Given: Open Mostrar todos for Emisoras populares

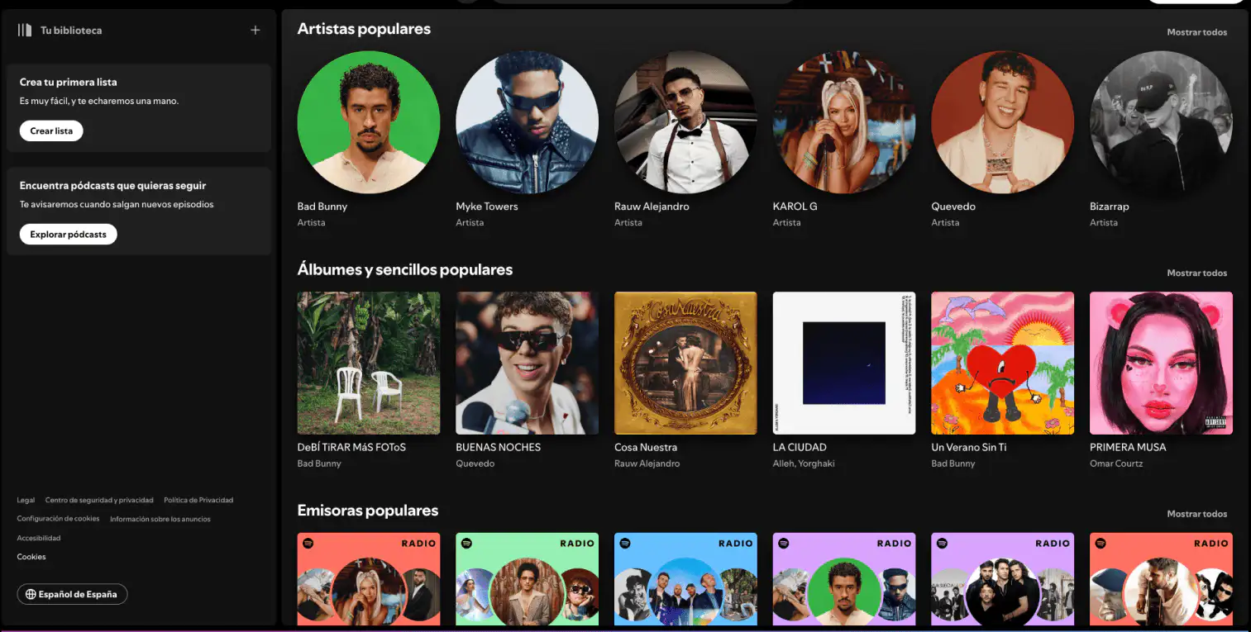Looking at the screenshot, I should [x=1196, y=514].
